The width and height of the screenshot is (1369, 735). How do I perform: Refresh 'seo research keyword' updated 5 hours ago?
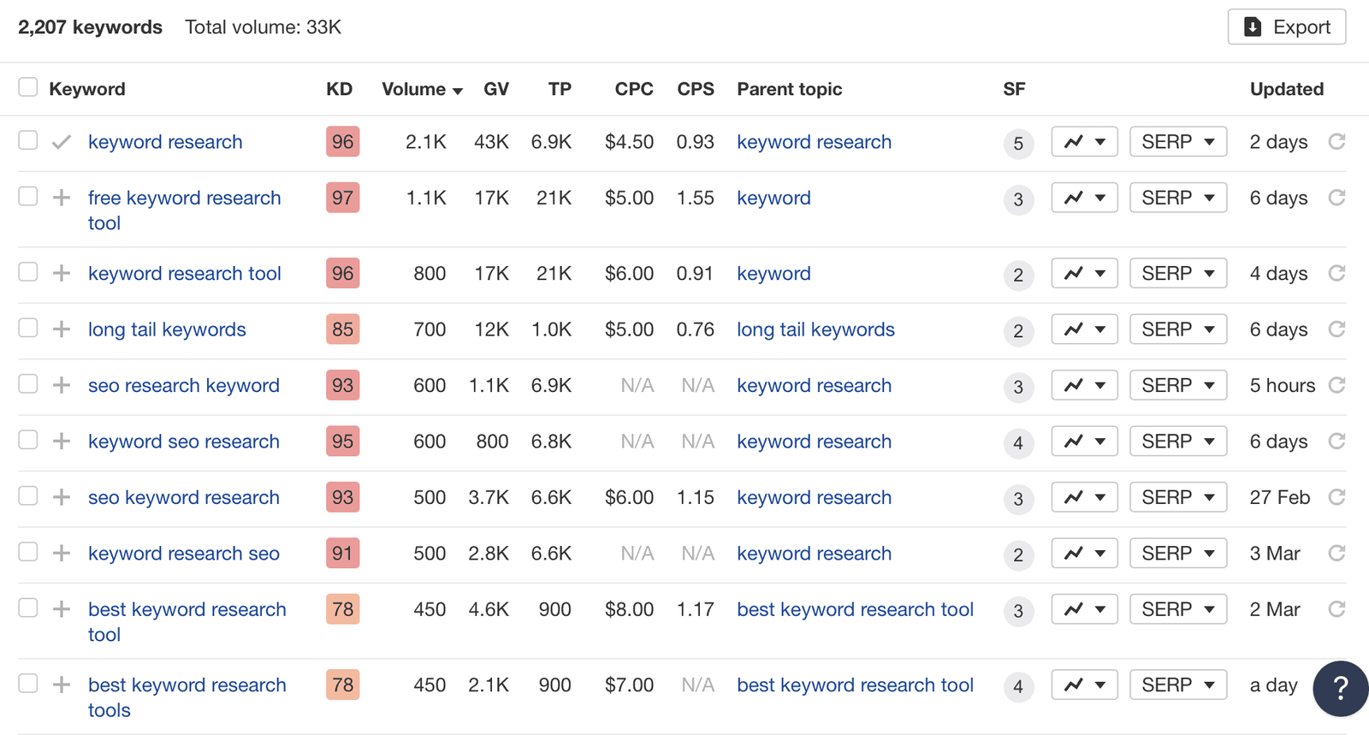pos(1336,385)
